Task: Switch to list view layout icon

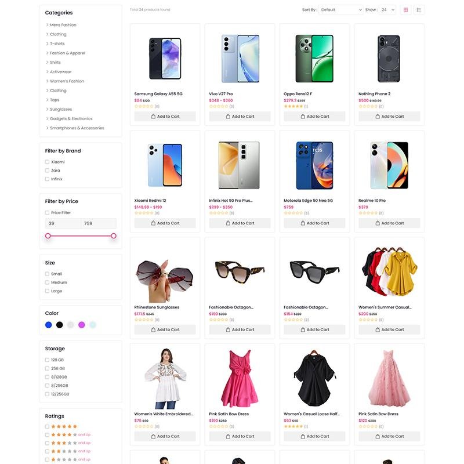Action: [x=419, y=10]
